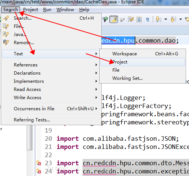This screenshot has height=176, width=189.
Task: Choose Search... Ctrl+H menu entry
Action: coord(51,18)
